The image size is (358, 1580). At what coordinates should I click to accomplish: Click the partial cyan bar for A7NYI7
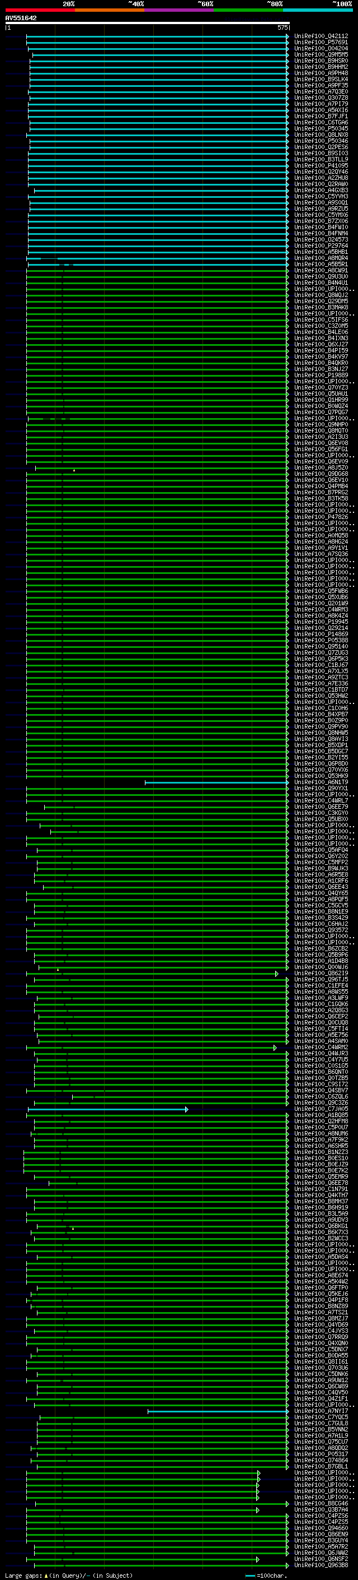tap(218, 1411)
